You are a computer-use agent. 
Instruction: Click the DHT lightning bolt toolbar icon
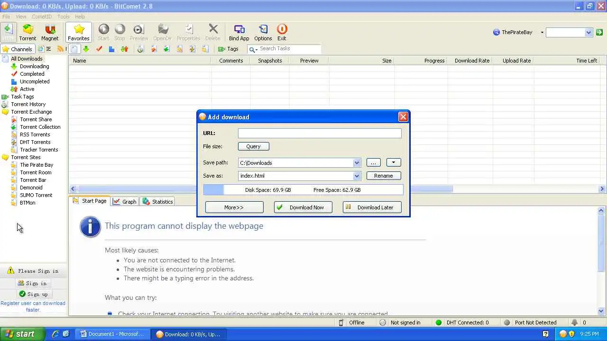192,49
